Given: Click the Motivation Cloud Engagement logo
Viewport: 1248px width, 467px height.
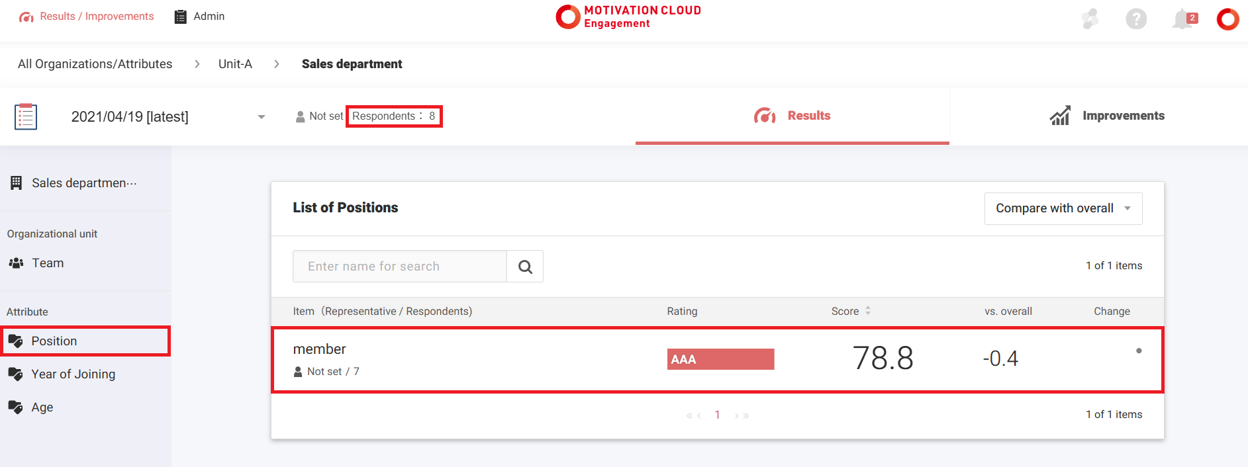Looking at the screenshot, I should click(x=628, y=17).
